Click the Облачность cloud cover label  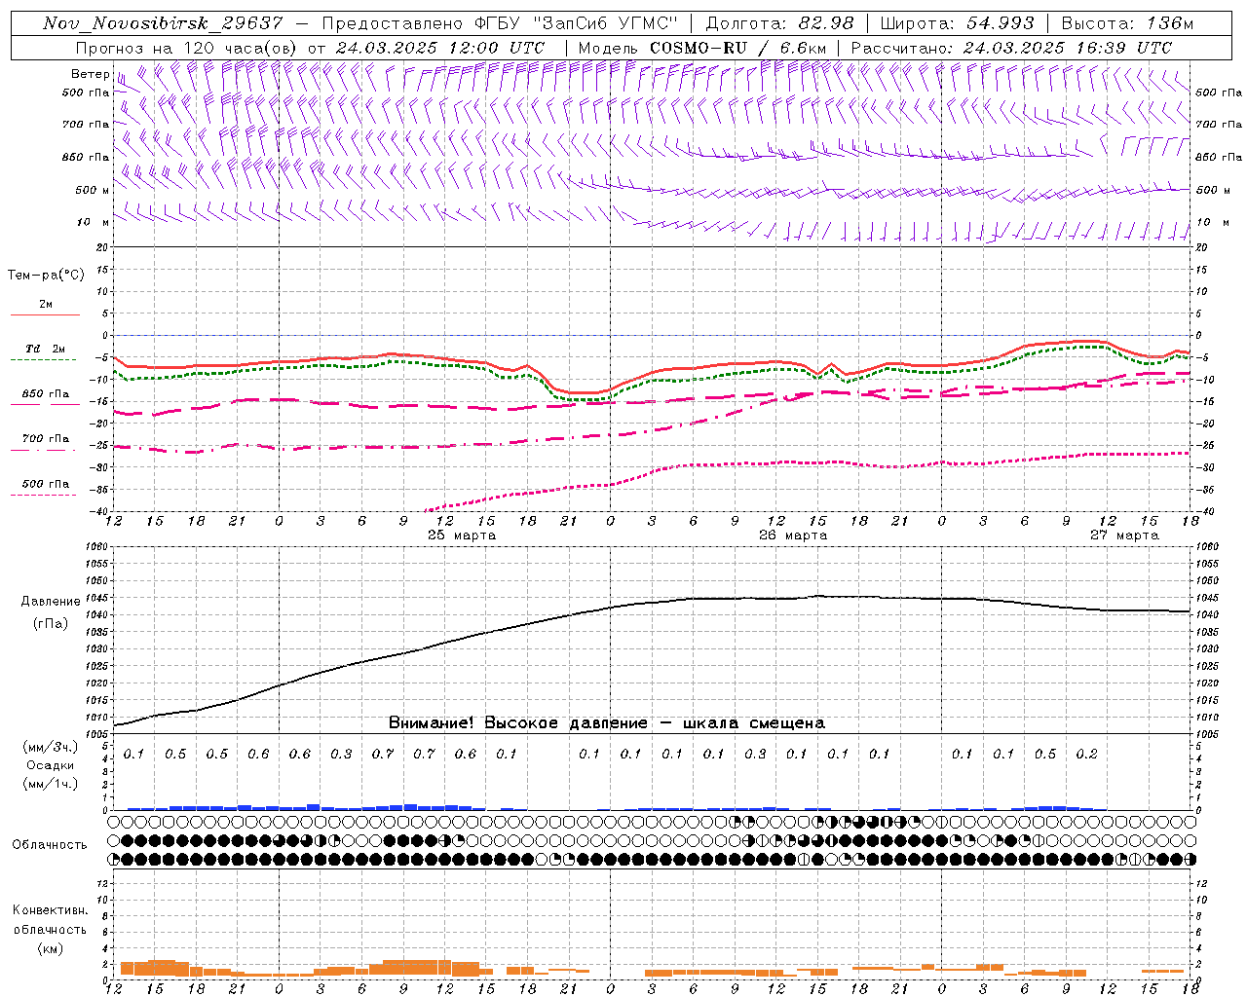click(x=50, y=845)
